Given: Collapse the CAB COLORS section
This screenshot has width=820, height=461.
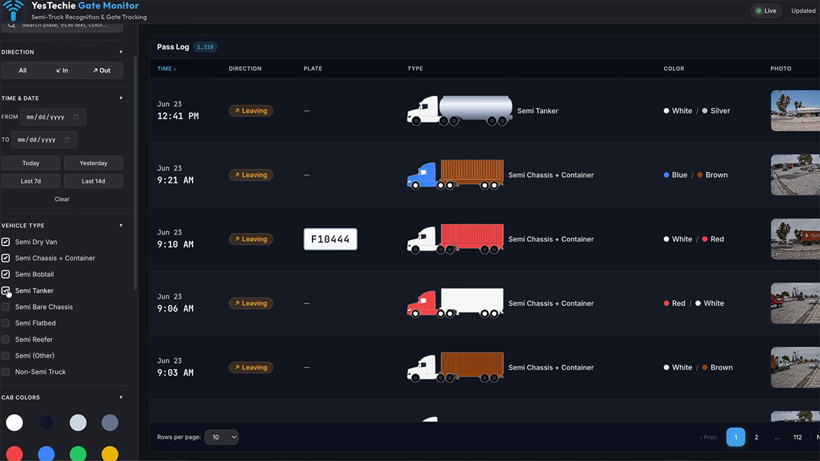Looking at the screenshot, I should 121,397.
